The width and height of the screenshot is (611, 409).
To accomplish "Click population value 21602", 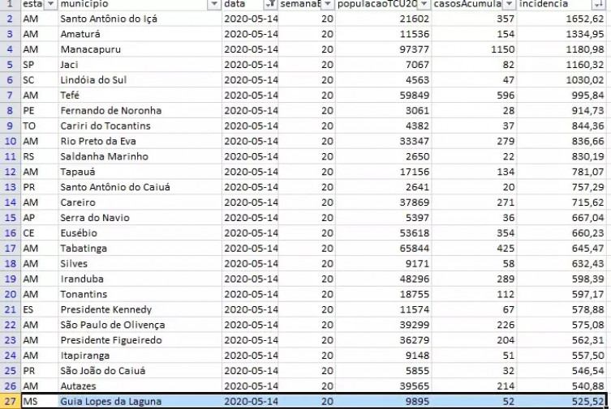I will (384, 19).
